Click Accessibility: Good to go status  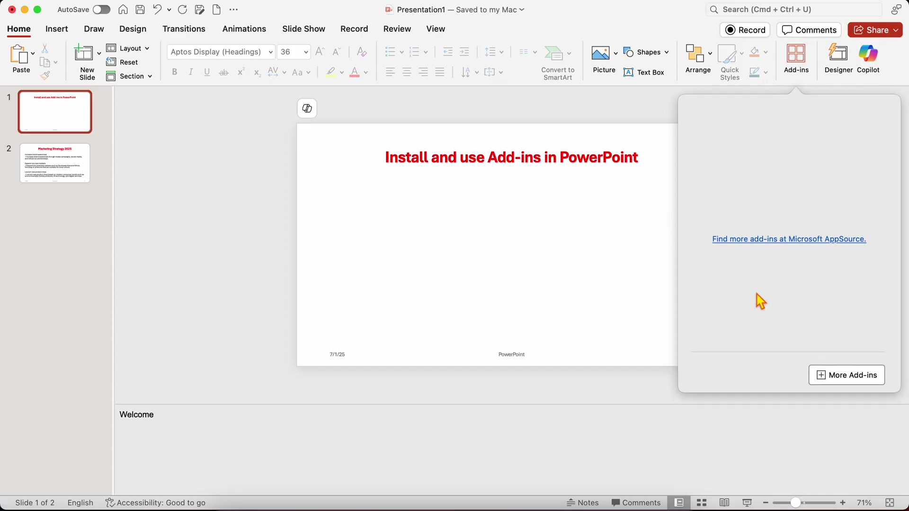point(155,502)
